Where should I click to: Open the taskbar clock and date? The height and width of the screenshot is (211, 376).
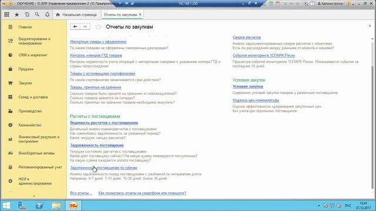point(363,206)
